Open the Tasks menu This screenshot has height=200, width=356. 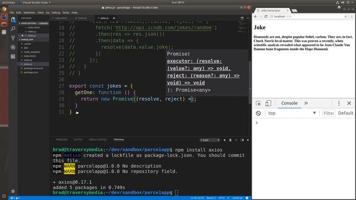click(x=66, y=13)
